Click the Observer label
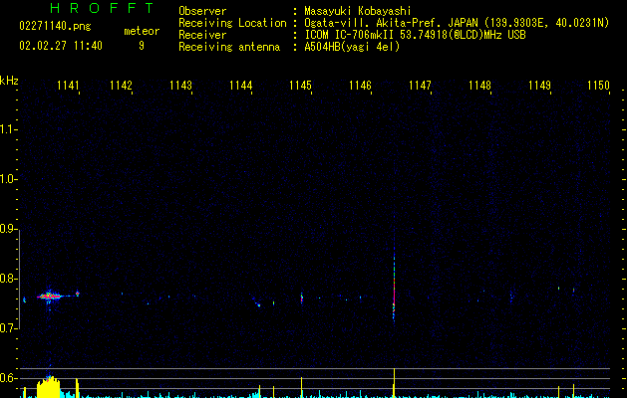Screen dimensions: 627x398 click(x=202, y=11)
